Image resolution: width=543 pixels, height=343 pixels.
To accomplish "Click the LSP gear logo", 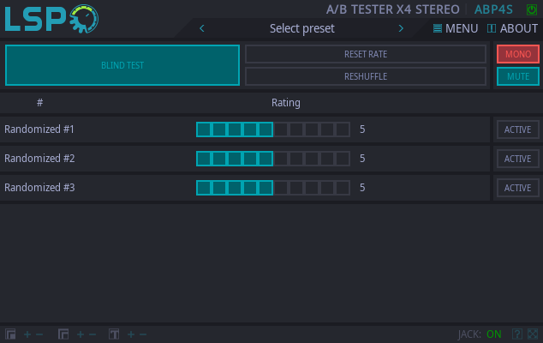I will (x=51, y=19).
